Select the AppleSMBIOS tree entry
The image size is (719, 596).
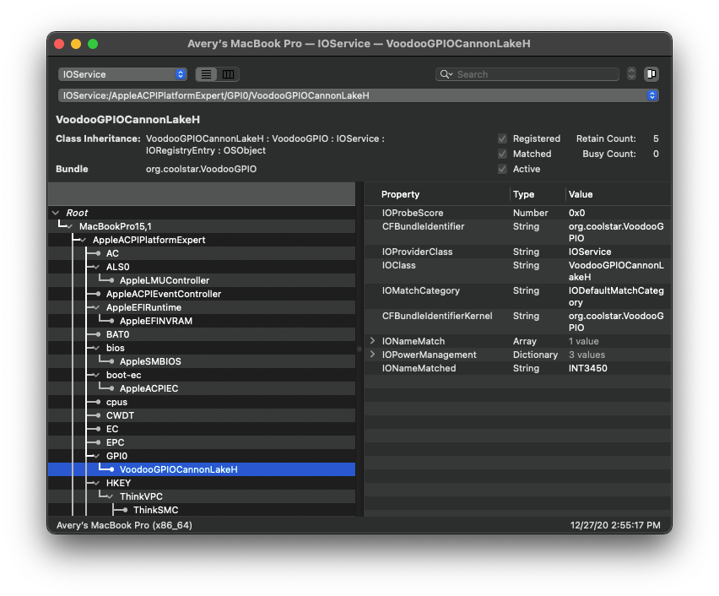tap(150, 361)
